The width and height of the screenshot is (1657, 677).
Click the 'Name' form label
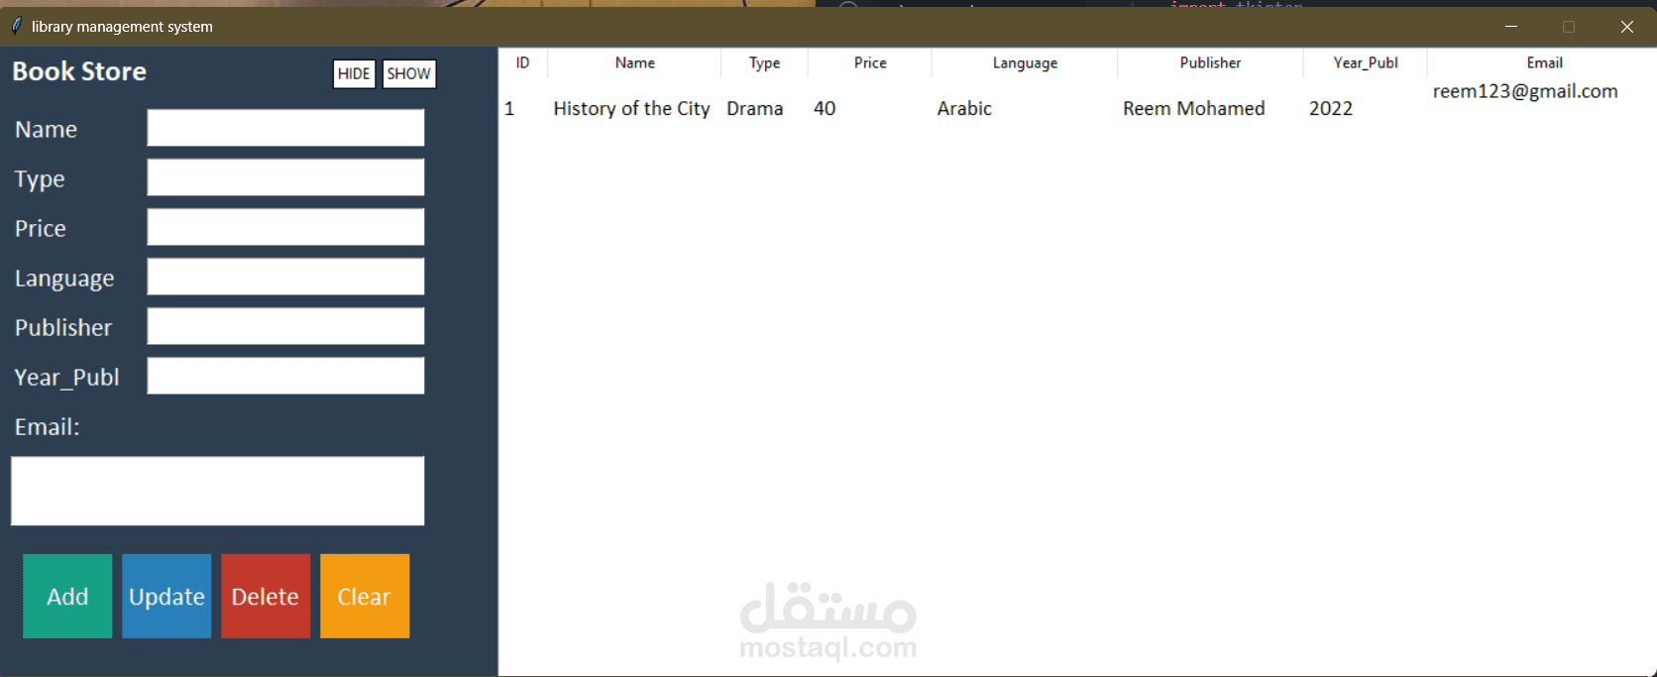click(46, 129)
